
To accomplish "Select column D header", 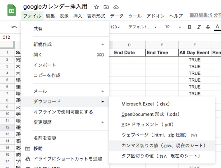I will coord(129,45).
